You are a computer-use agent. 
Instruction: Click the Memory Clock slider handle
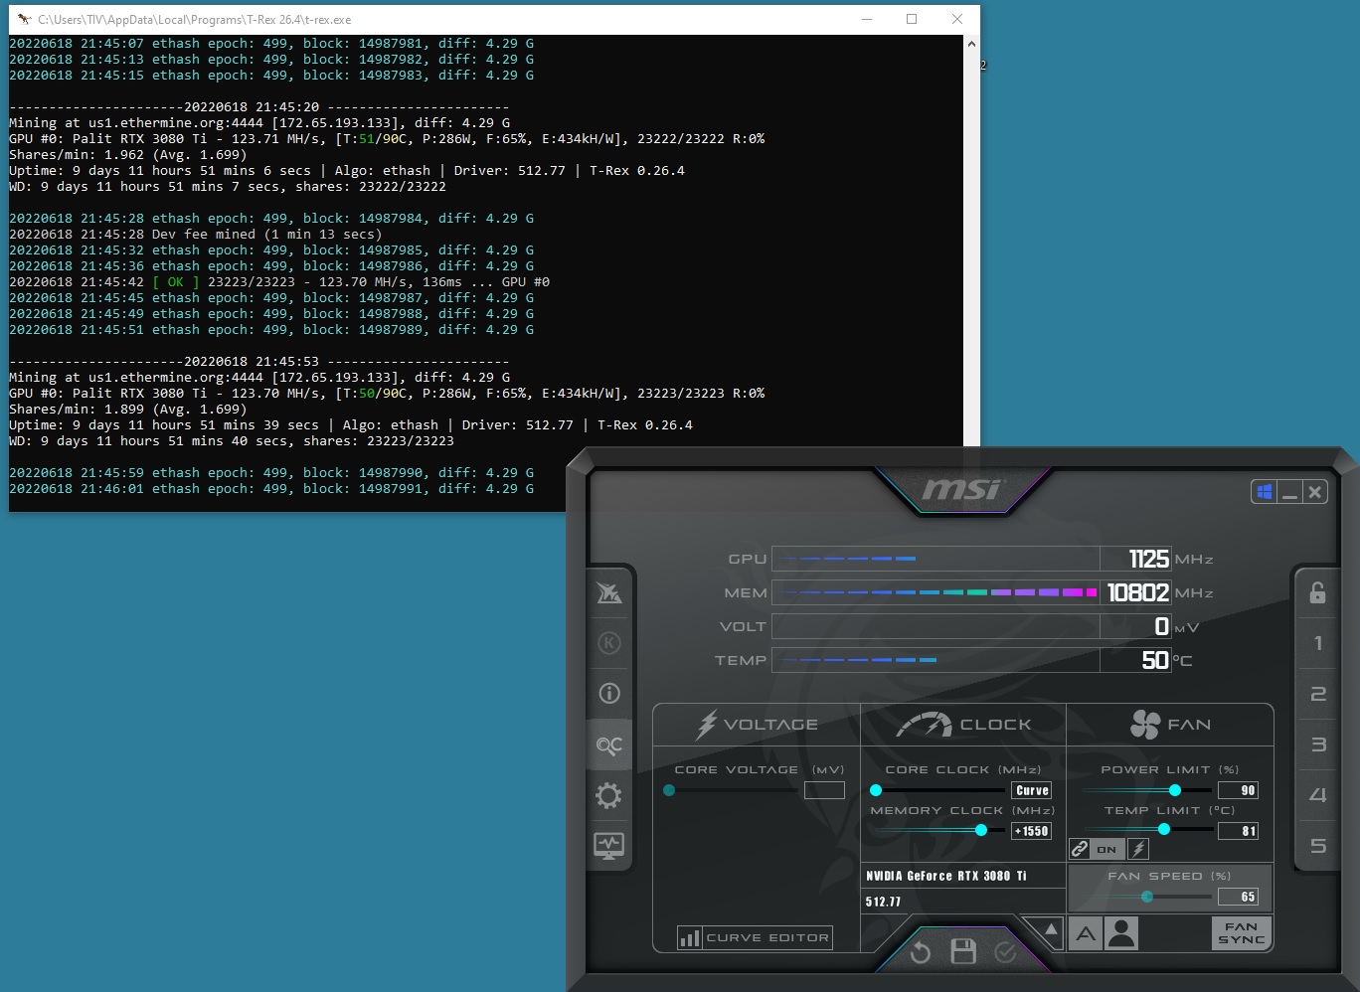click(981, 830)
